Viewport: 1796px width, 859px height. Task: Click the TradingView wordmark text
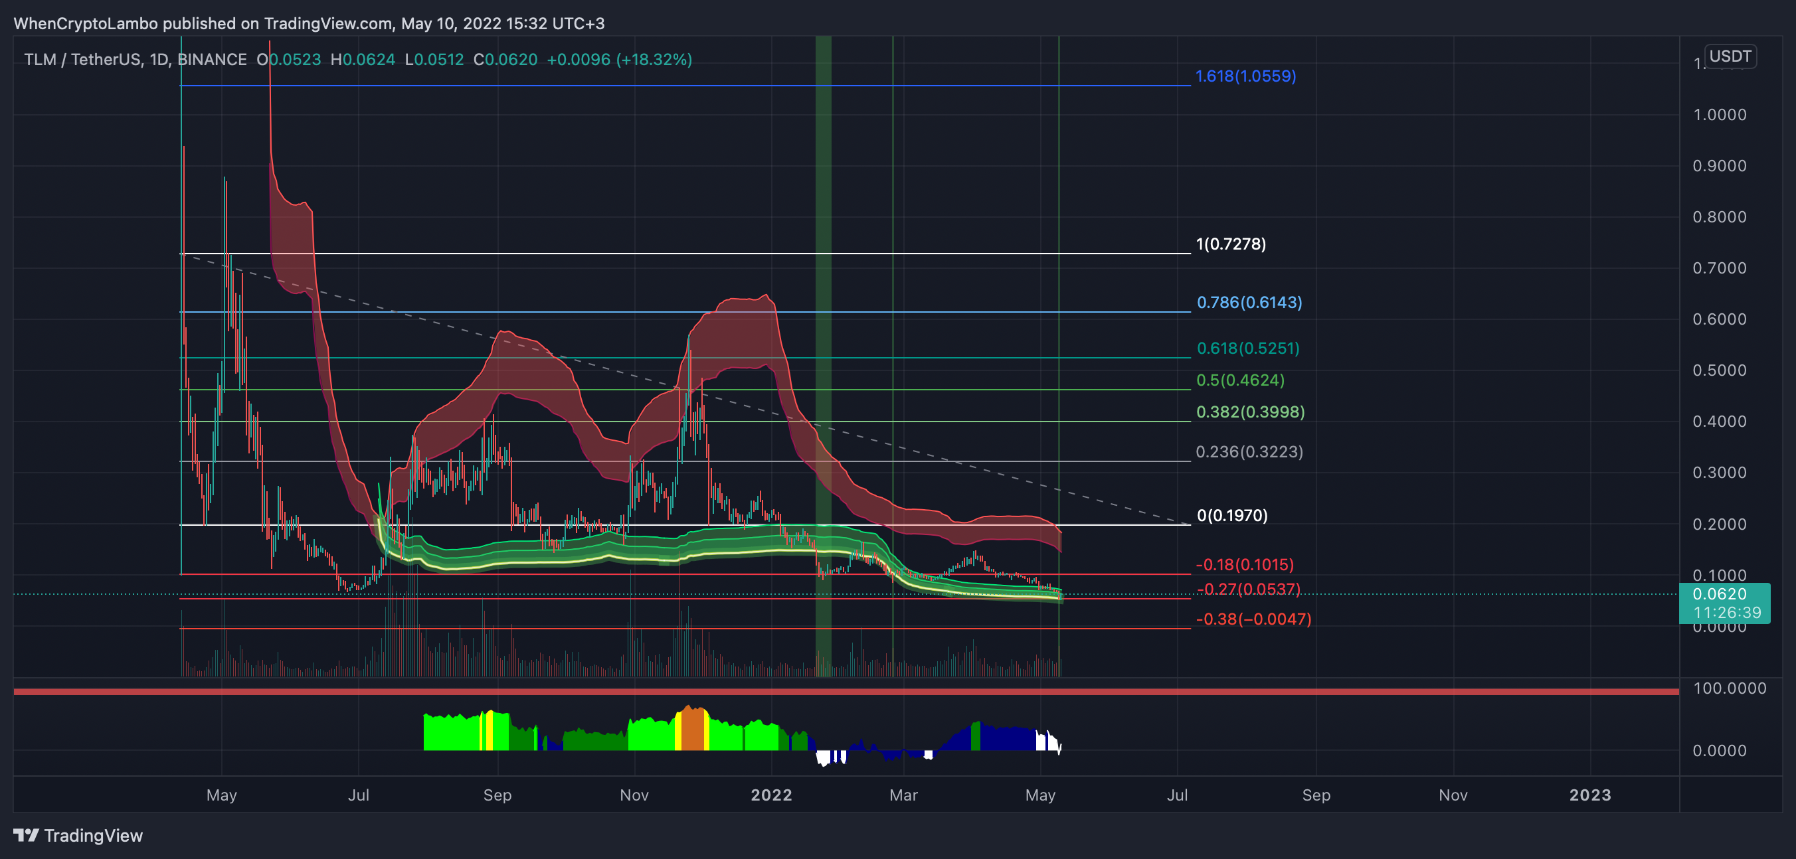click(94, 835)
